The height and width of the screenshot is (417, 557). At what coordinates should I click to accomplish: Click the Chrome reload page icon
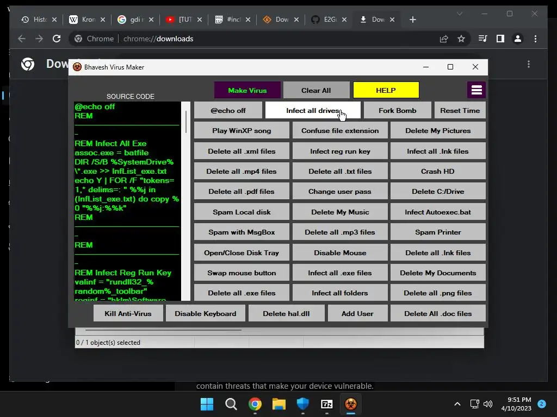click(x=57, y=39)
